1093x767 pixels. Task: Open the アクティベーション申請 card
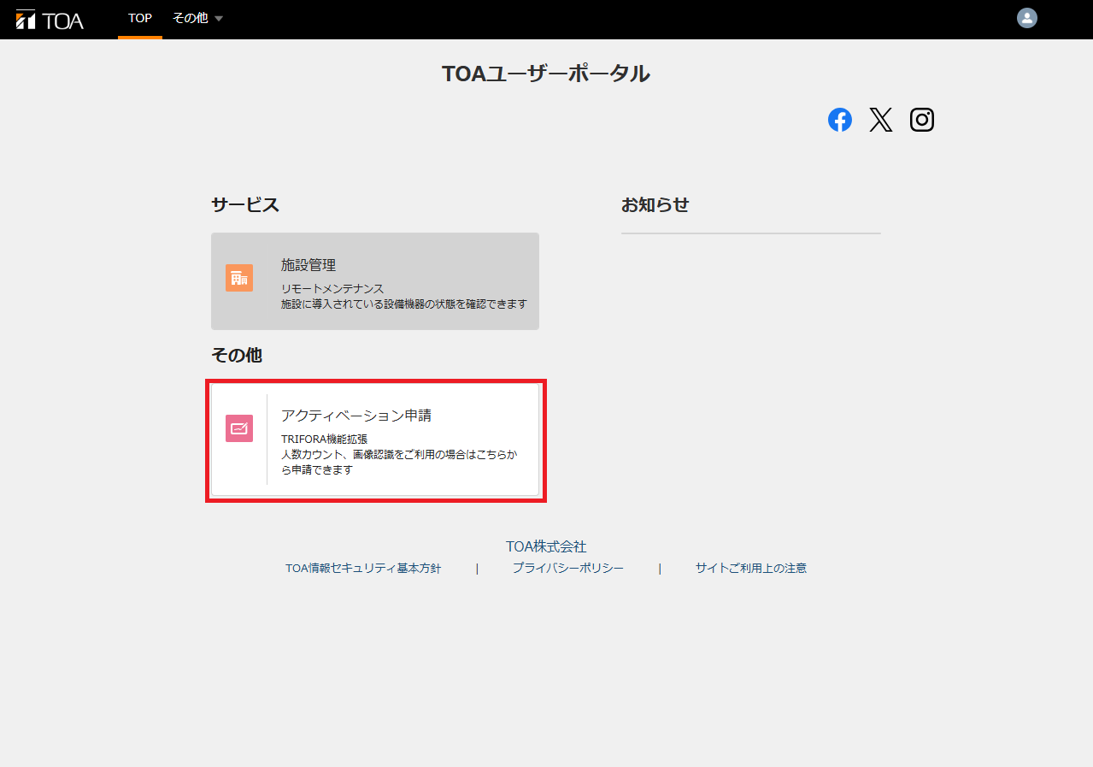tap(375, 440)
